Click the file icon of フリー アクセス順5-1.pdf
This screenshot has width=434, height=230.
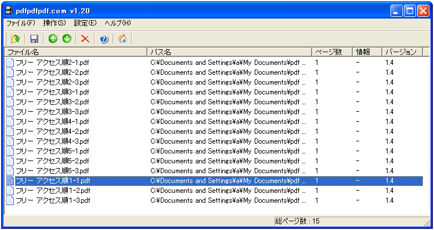coord(10,151)
